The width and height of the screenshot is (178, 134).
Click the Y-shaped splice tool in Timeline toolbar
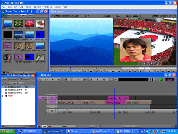[72, 79]
